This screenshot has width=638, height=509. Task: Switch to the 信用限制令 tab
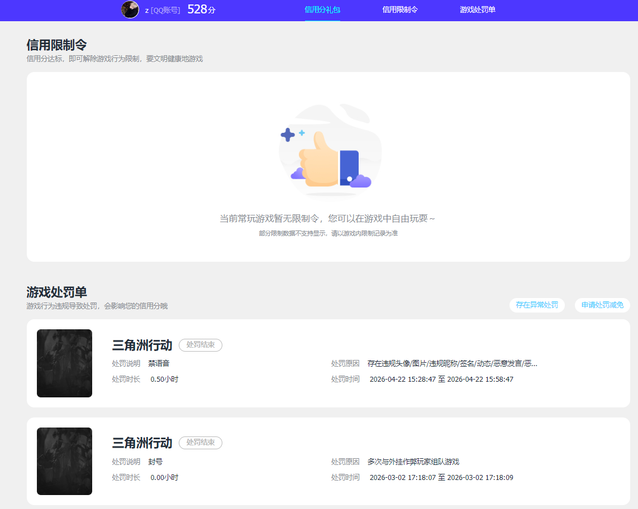400,9
